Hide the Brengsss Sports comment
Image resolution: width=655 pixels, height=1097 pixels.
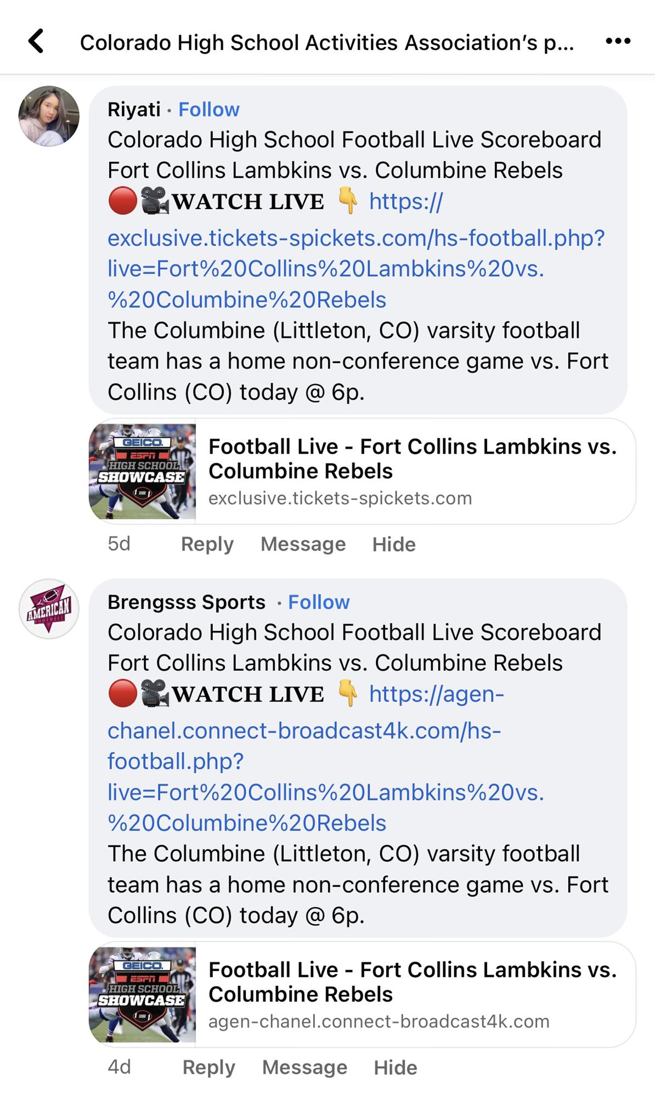point(396,1067)
